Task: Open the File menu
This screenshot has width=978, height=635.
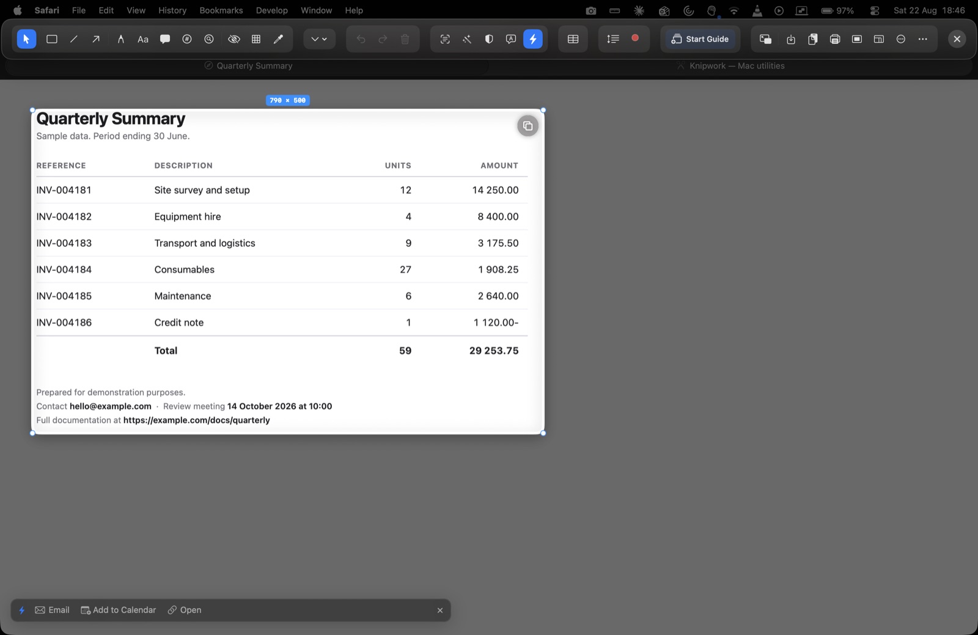Action: 79,10
